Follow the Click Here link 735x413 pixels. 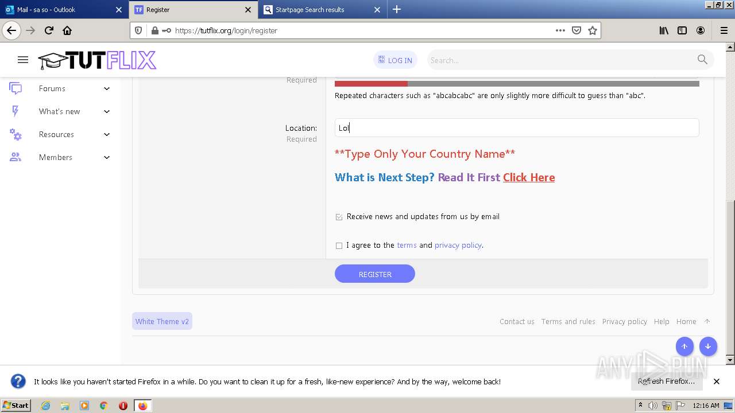[x=529, y=177]
